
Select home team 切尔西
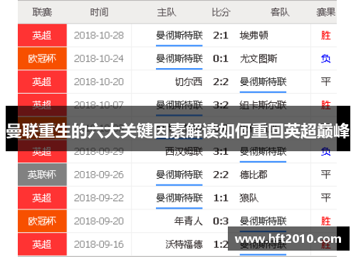[189, 82]
